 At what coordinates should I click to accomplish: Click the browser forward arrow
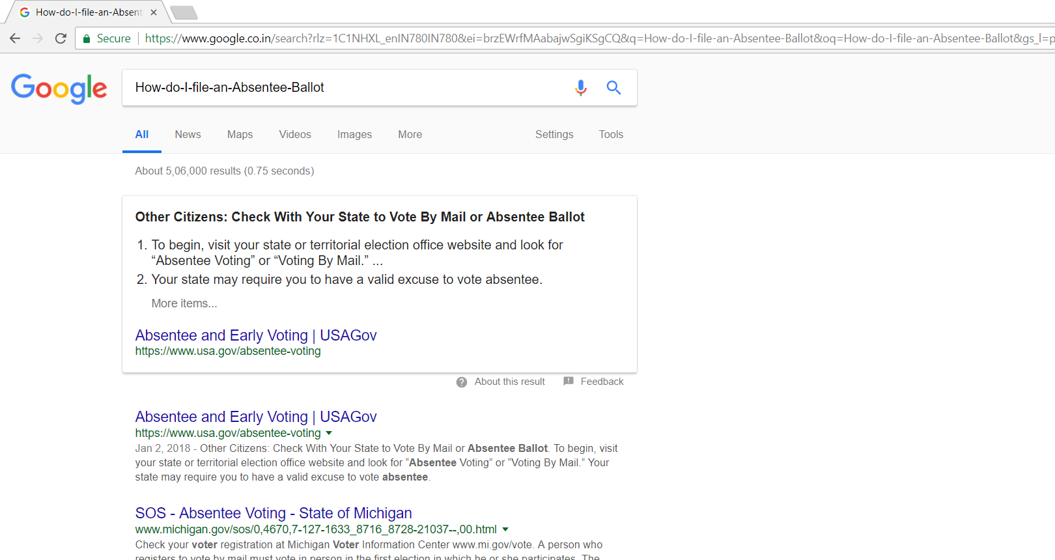tap(38, 38)
